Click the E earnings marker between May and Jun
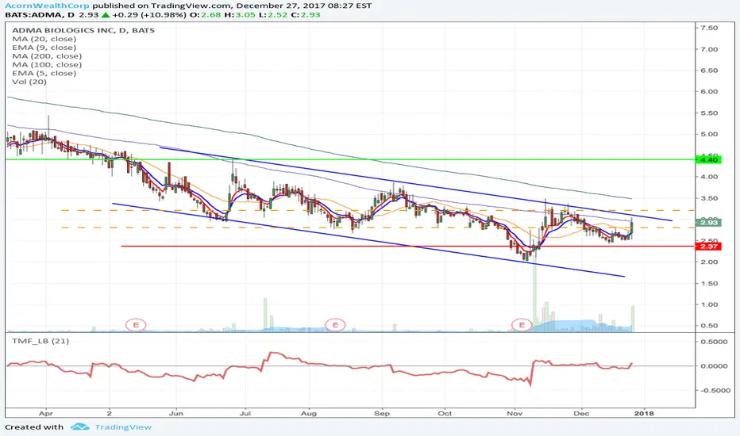This screenshot has width=740, height=436. pos(136,325)
